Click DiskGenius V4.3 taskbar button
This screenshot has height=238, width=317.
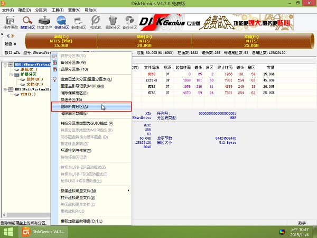[43, 232]
